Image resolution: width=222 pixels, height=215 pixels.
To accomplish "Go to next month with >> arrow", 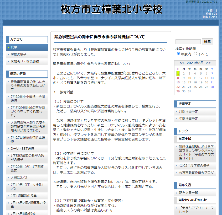I will pos(208,63).
